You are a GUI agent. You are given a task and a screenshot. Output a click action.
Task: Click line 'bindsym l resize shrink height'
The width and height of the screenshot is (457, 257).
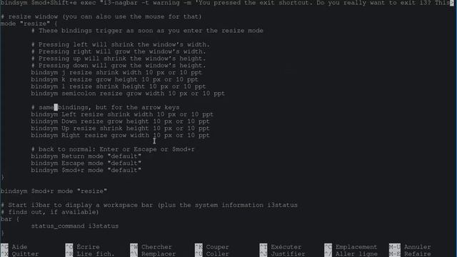click(x=119, y=86)
